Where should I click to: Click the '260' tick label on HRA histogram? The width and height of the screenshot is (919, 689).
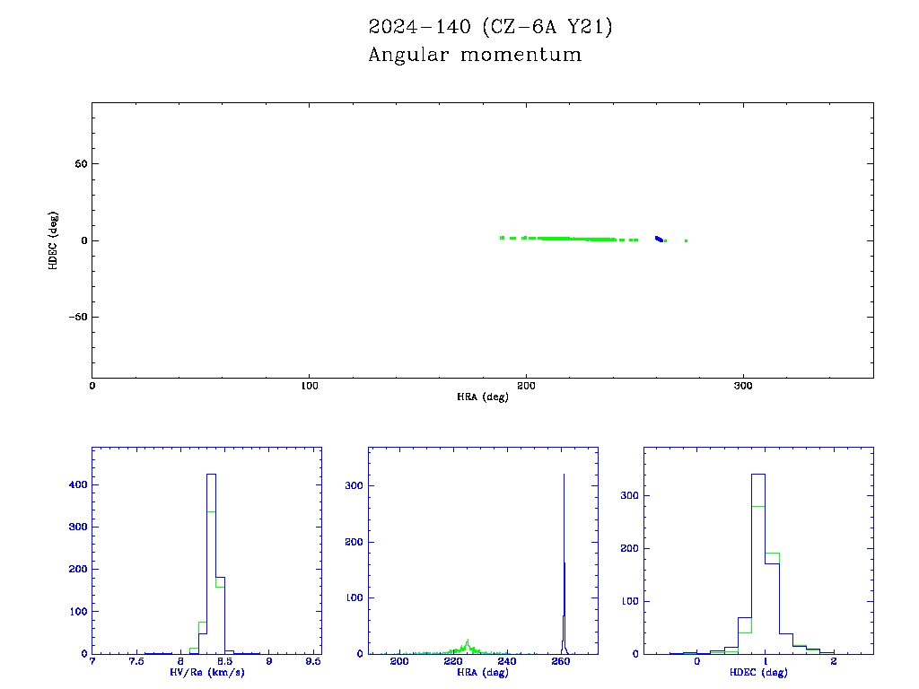pyautogui.click(x=561, y=661)
